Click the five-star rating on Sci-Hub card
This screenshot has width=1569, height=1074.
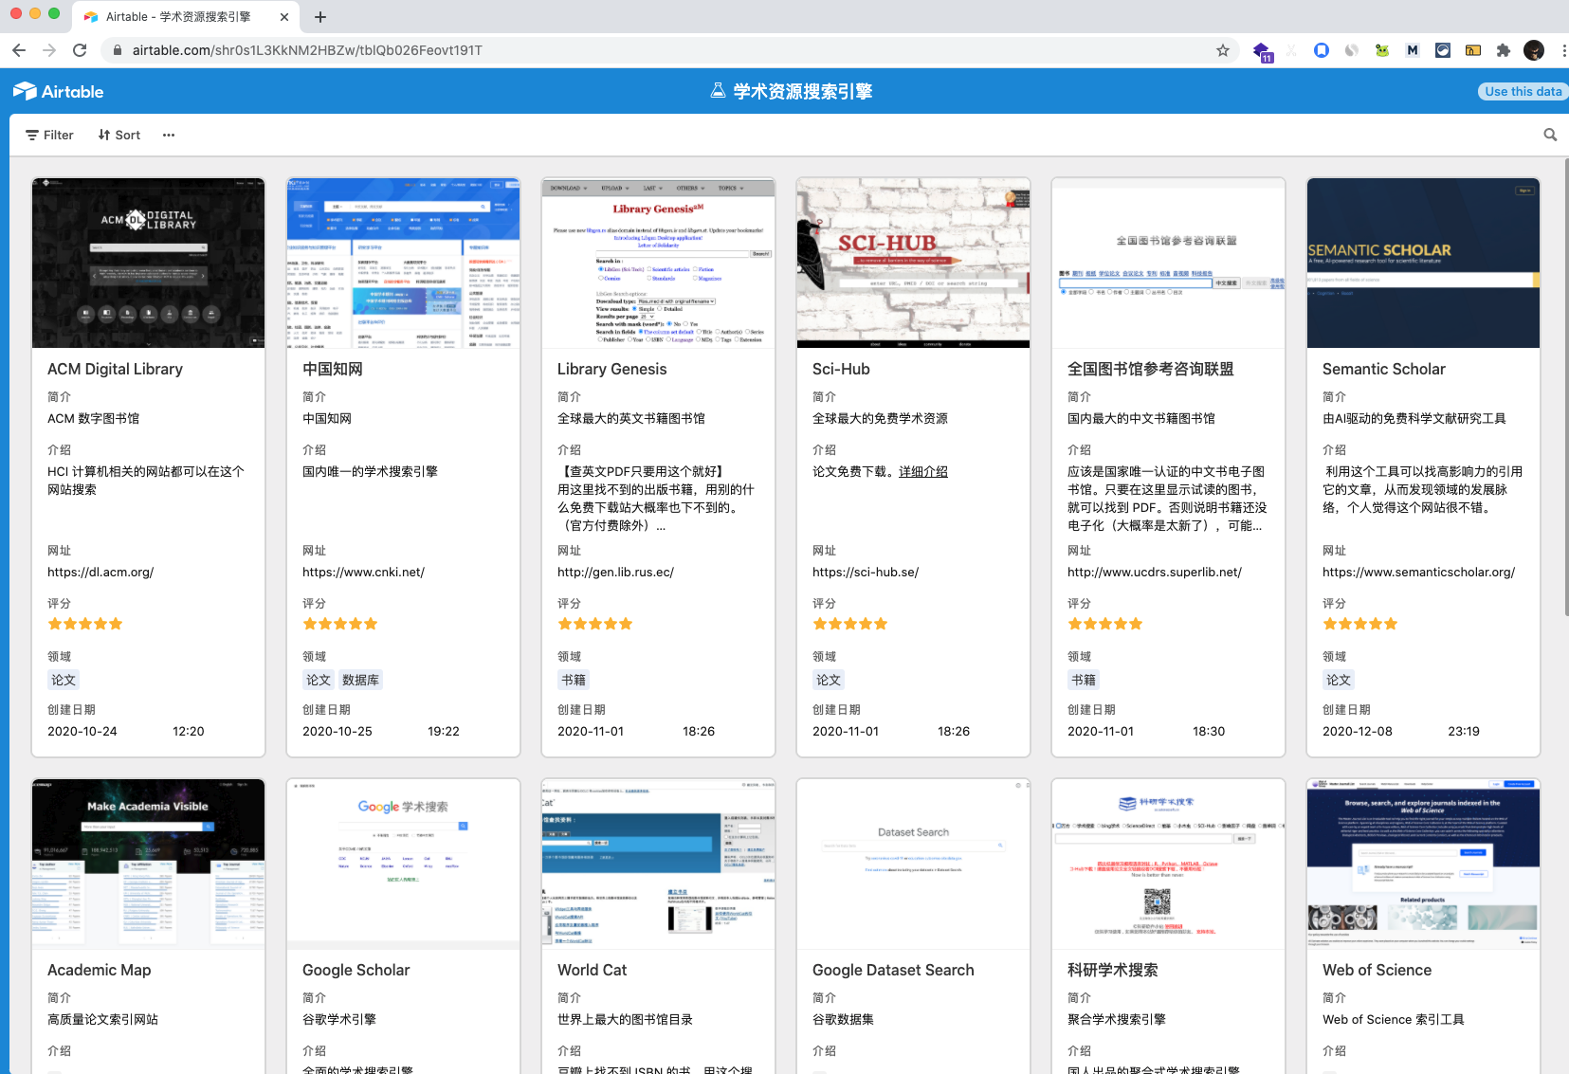click(849, 624)
